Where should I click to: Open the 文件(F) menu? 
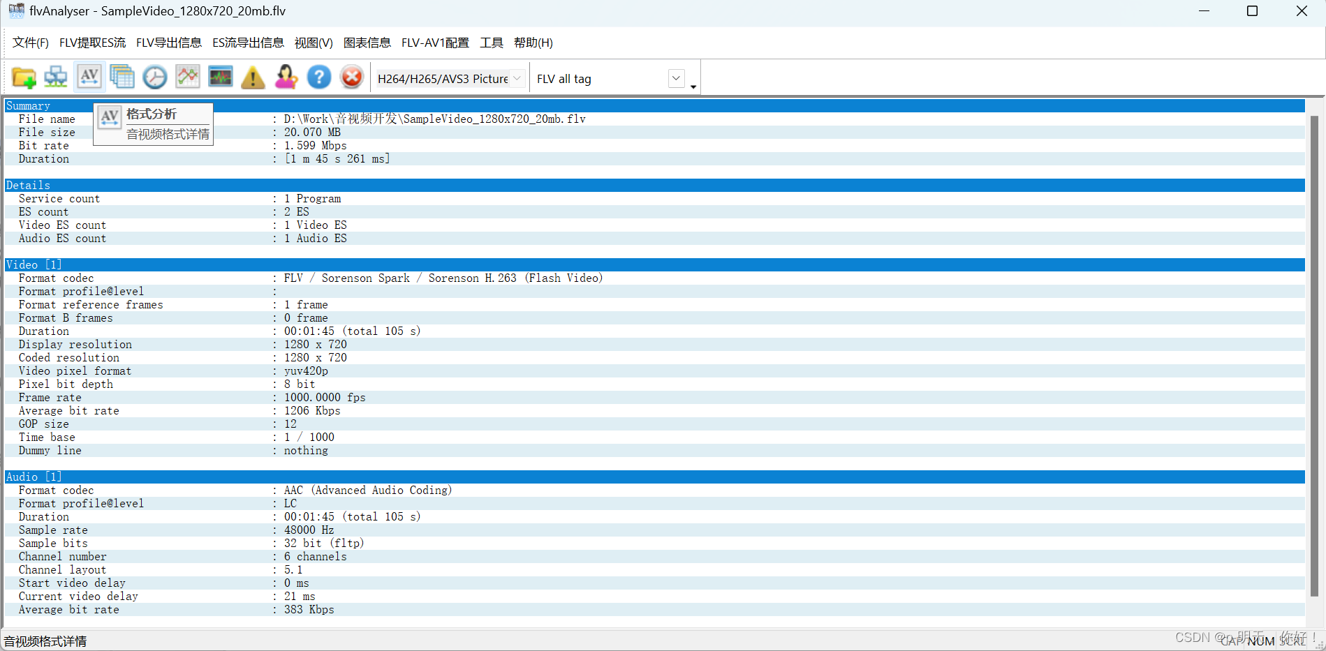[x=31, y=43]
